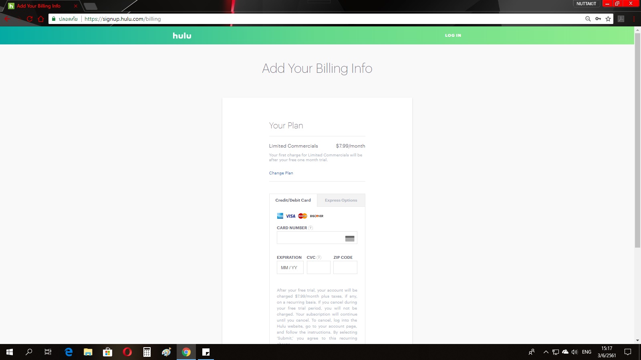The image size is (641, 360).
Task: Open the browser home page icon
Action: [41, 19]
